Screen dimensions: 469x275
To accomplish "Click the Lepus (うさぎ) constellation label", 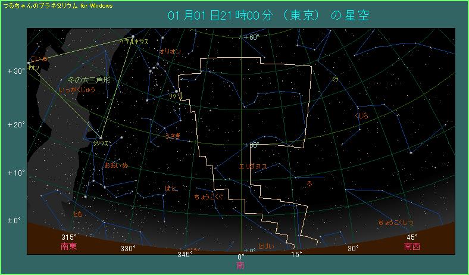I will (x=173, y=136).
